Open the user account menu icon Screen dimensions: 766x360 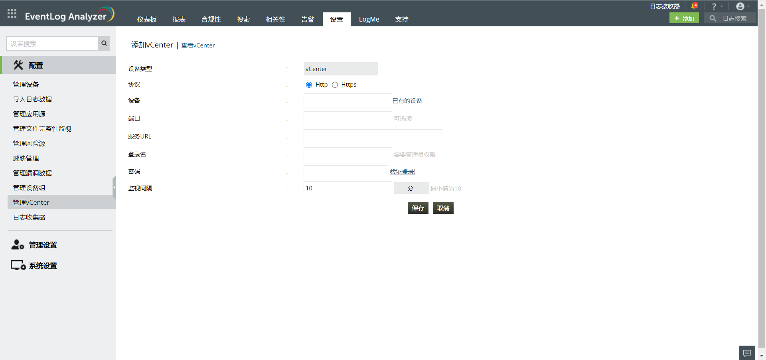pos(740,6)
